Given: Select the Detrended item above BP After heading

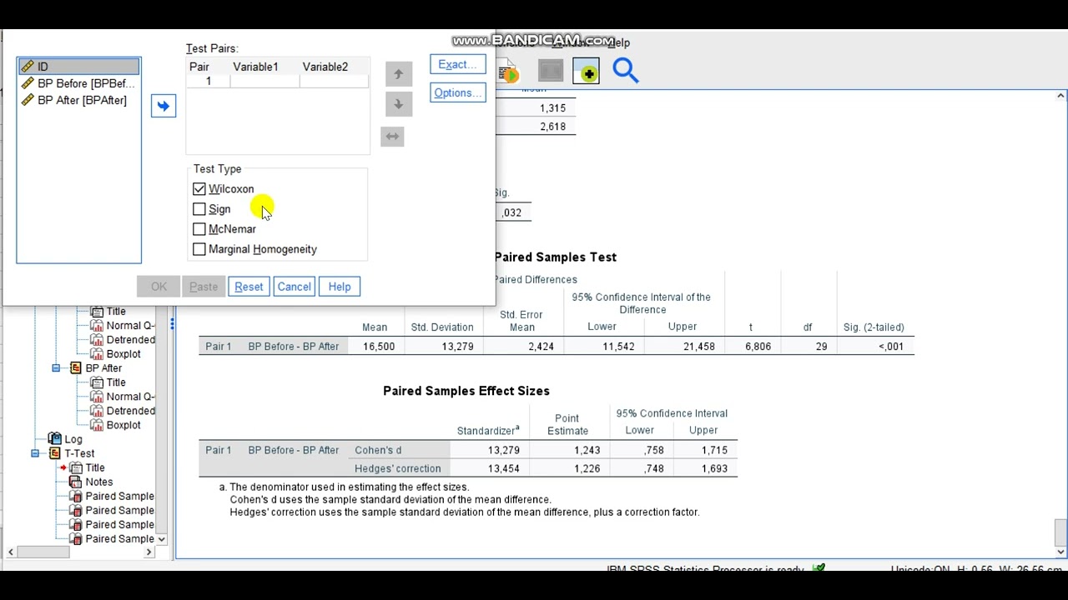Looking at the screenshot, I should tap(130, 340).
